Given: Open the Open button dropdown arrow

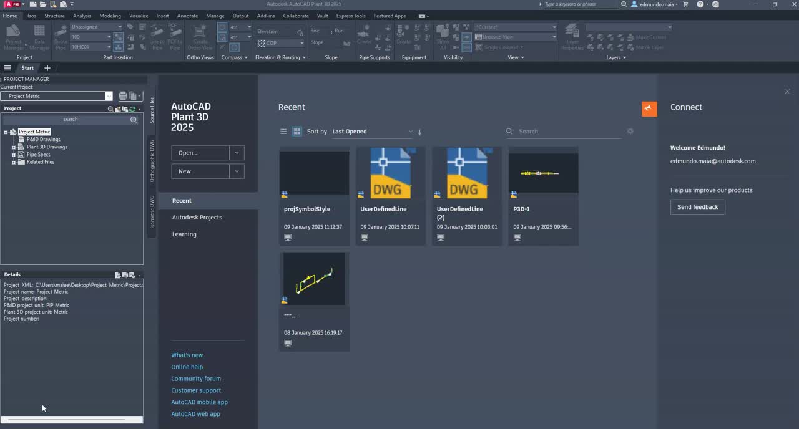Looking at the screenshot, I should tap(237, 153).
